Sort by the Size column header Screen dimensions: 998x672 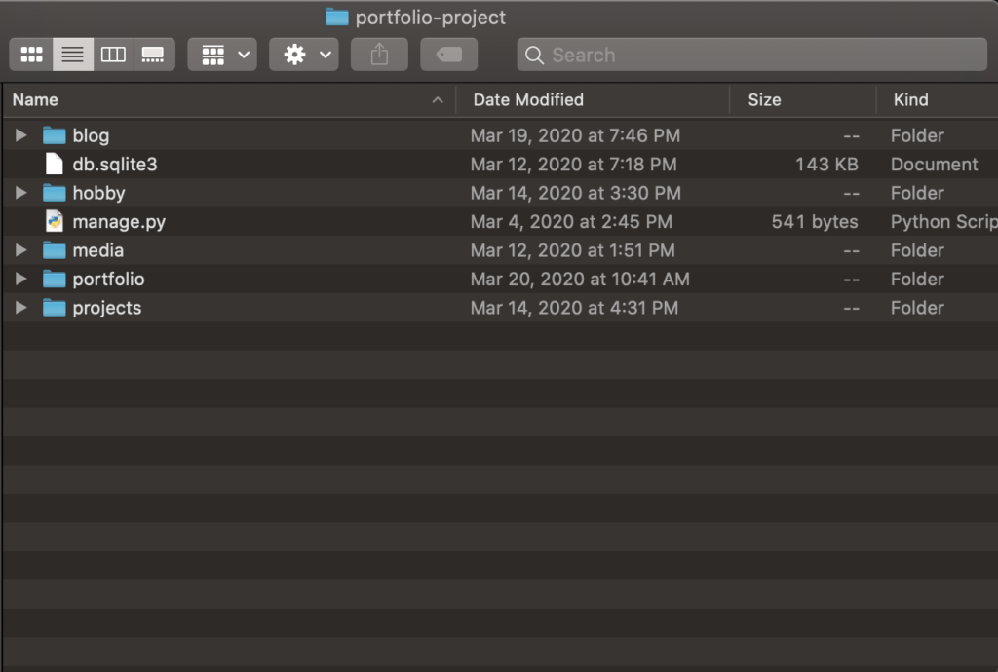pyautogui.click(x=803, y=99)
